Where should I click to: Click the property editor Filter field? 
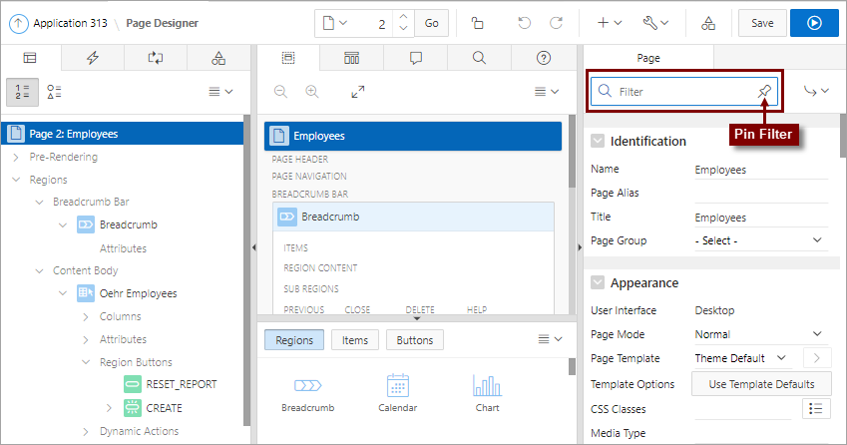683,91
